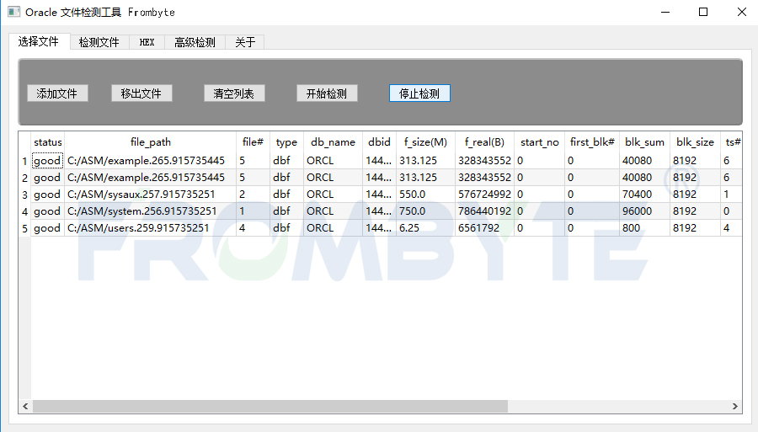The height and width of the screenshot is (432, 758).
Task: Open the HEX tab
Action: tap(147, 42)
